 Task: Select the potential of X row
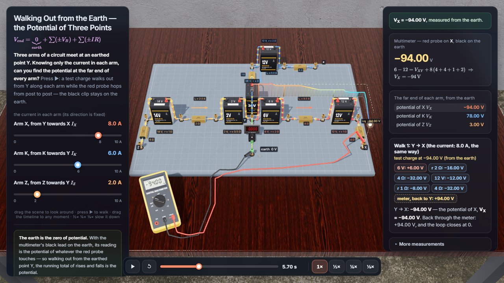point(440,107)
